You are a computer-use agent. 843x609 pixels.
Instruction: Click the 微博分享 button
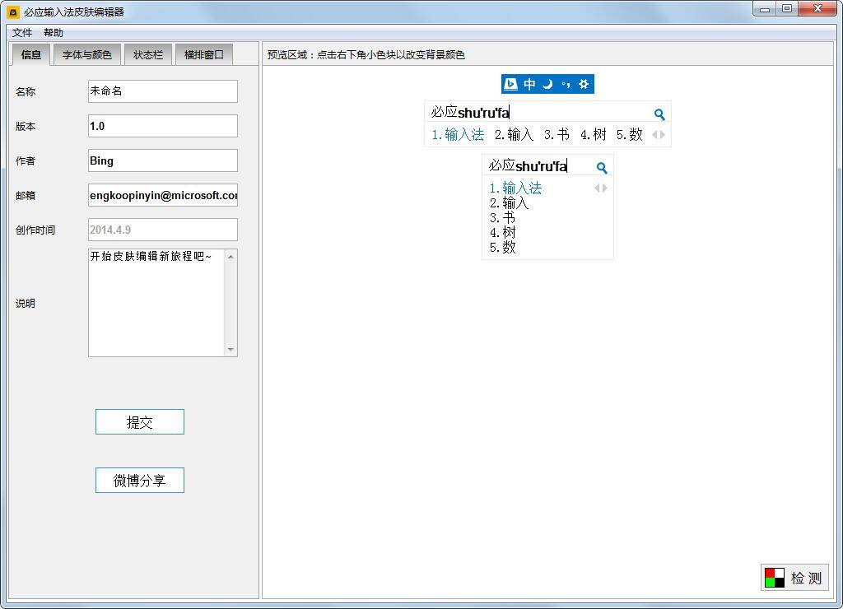pos(140,481)
